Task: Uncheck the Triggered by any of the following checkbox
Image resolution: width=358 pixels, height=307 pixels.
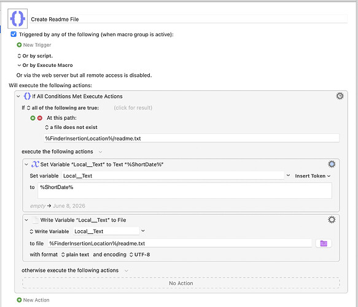Action: tap(14, 34)
